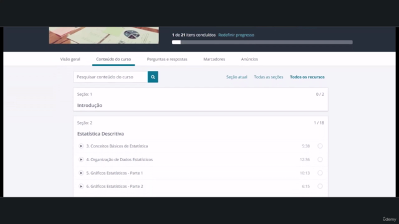Click the Seção: 2 label
Image resolution: width=399 pixels, height=224 pixels.
(x=85, y=123)
